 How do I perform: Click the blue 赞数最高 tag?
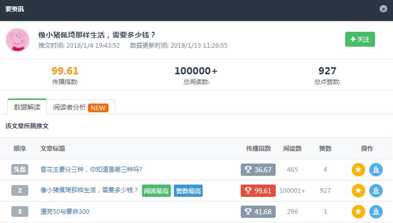(188, 191)
